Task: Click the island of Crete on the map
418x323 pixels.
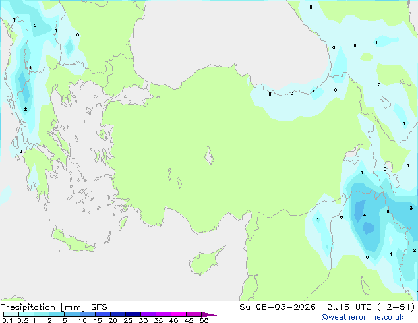Action: point(73,240)
